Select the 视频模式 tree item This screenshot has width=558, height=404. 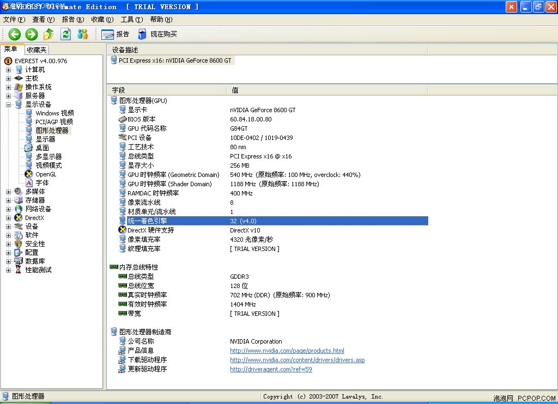48,166
